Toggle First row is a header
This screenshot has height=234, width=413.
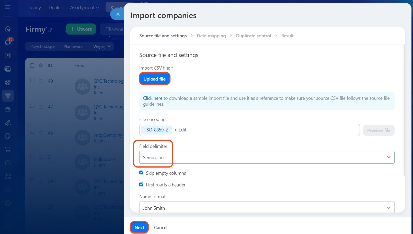pos(141,184)
